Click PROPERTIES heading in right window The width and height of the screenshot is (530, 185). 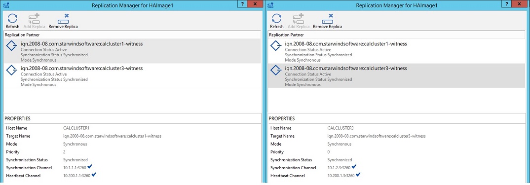coord(282,119)
